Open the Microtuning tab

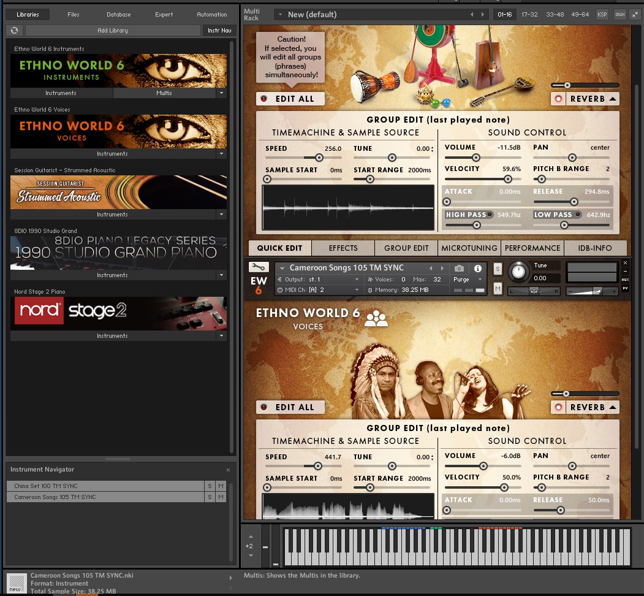click(469, 248)
